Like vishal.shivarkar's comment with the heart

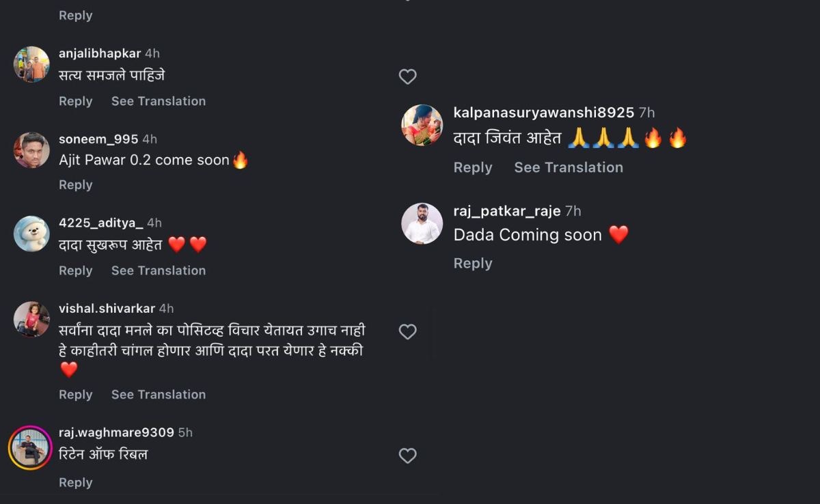407,332
